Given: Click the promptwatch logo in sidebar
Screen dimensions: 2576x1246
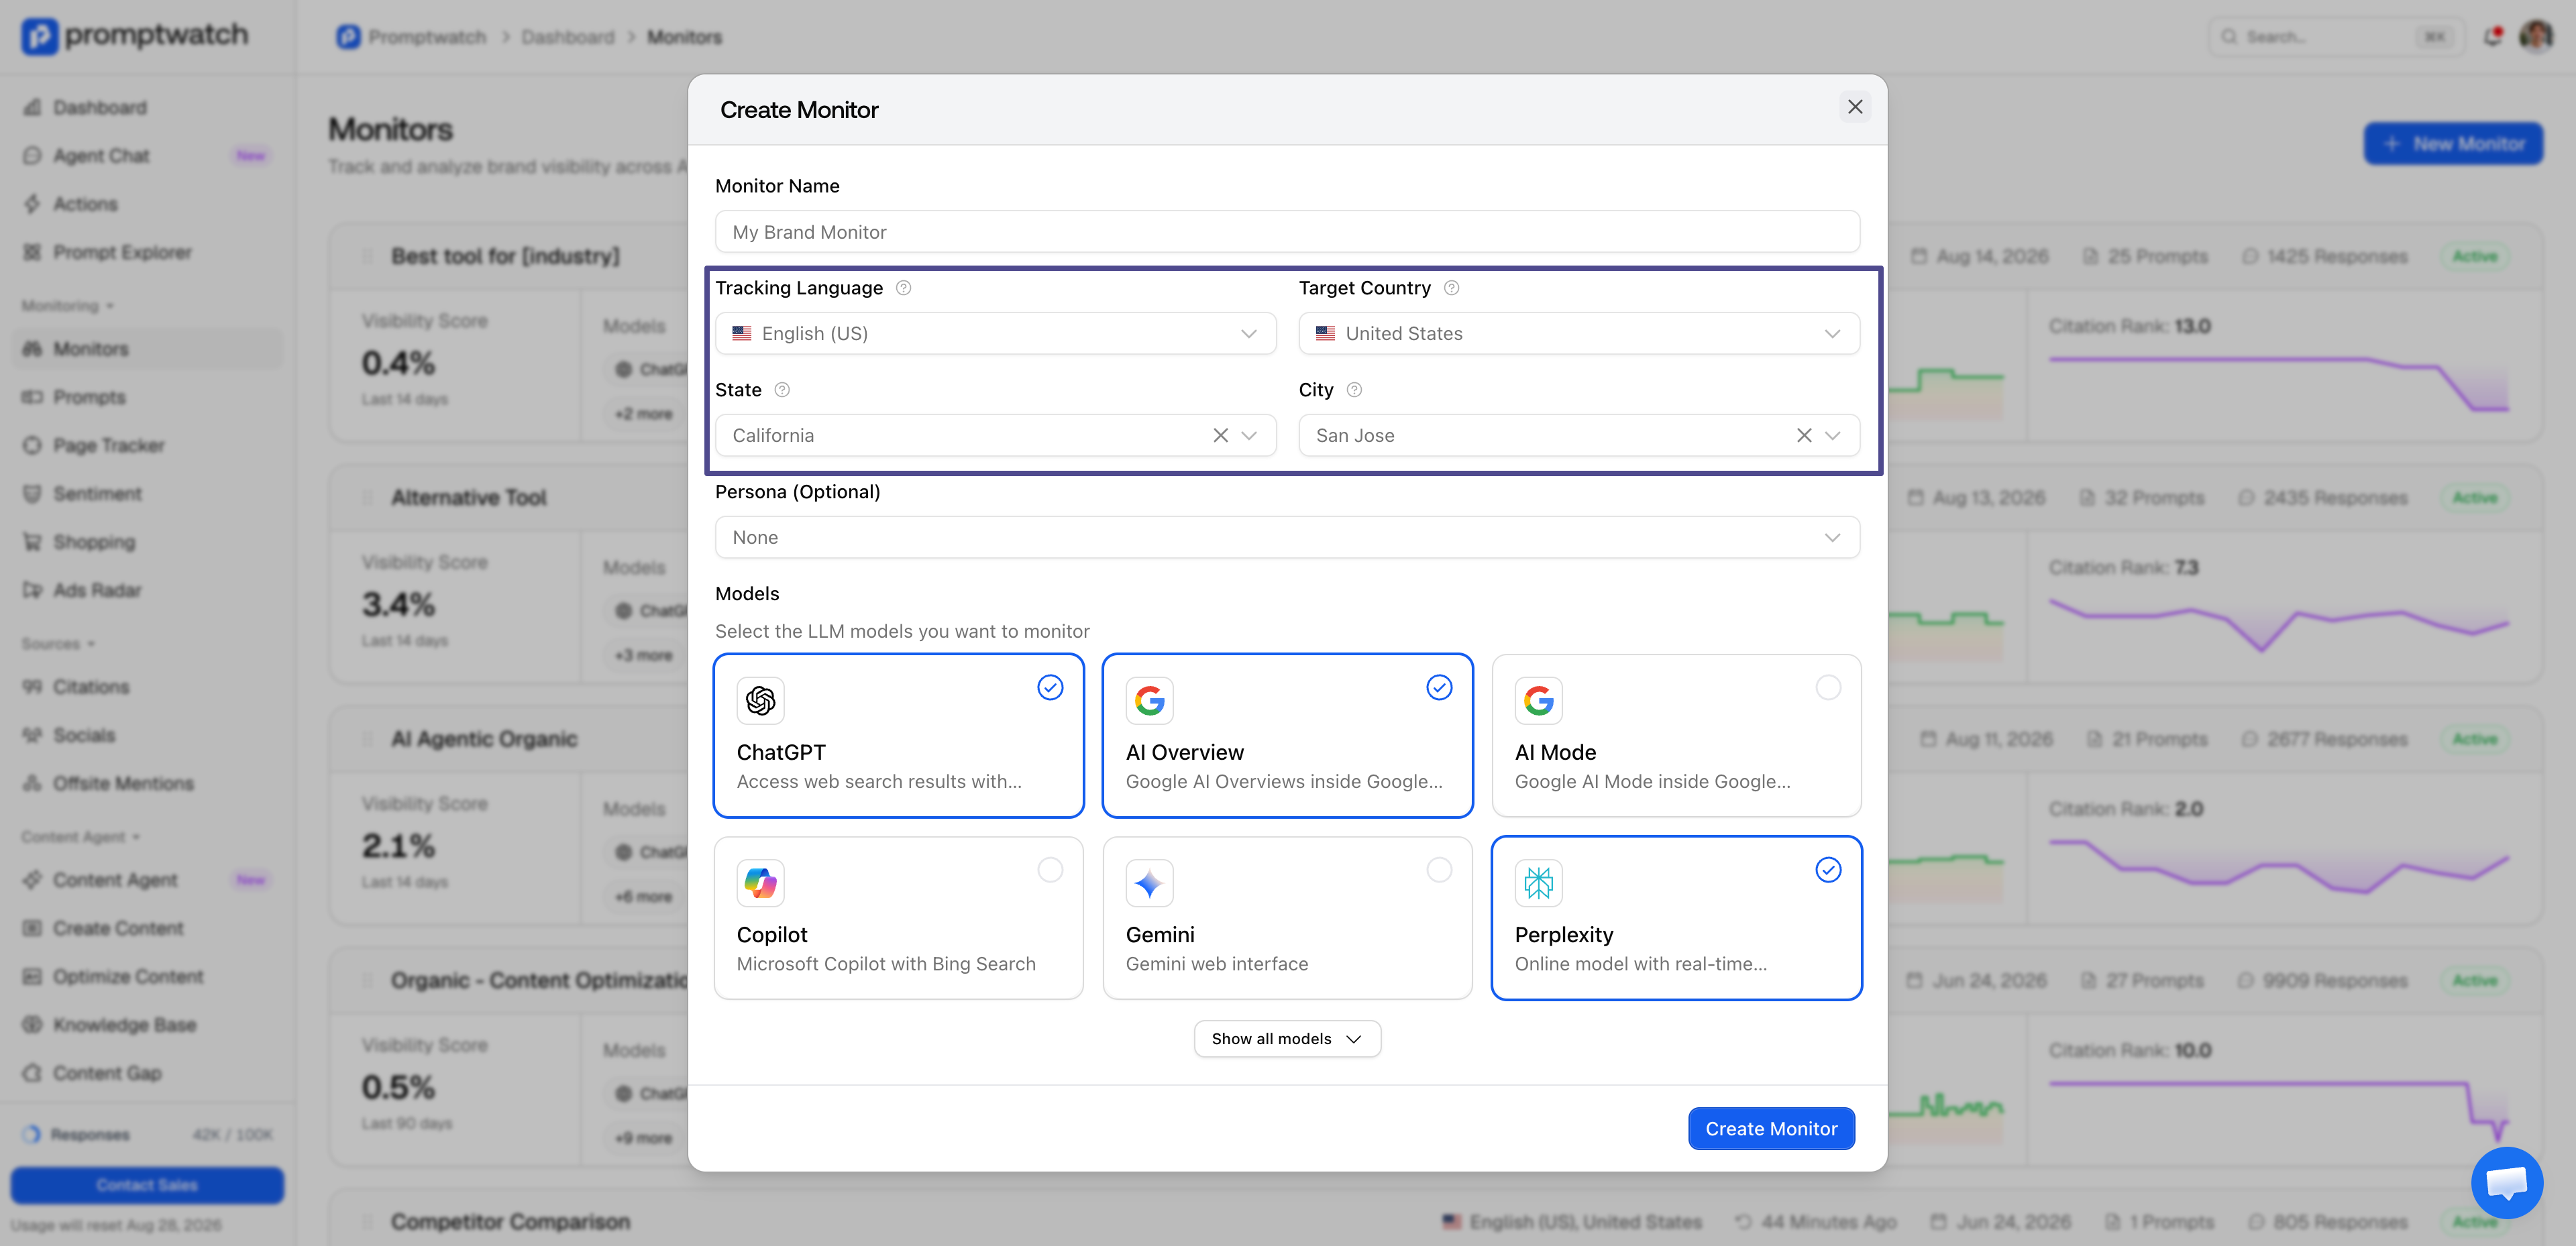Looking at the screenshot, I should [135, 36].
